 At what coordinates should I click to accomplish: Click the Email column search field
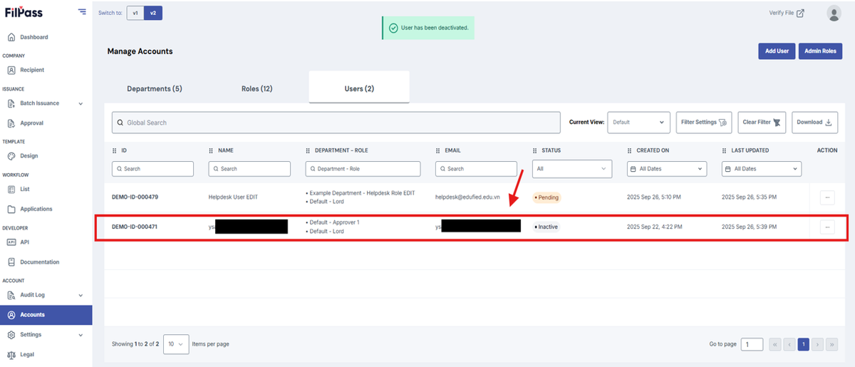[x=476, y=169]
